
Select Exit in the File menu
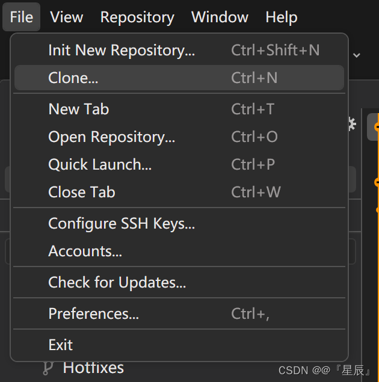(179, 345)
